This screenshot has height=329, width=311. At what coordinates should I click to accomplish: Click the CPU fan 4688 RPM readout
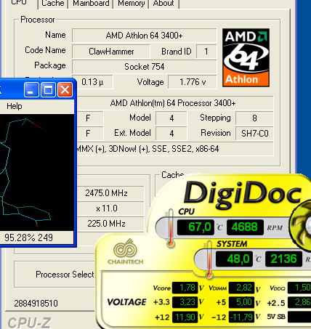245,227
